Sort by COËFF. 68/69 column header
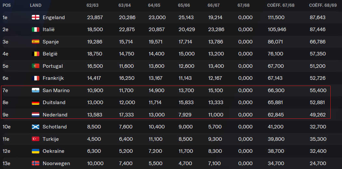Viewport: 342px width, 169px height. point(323,6)
